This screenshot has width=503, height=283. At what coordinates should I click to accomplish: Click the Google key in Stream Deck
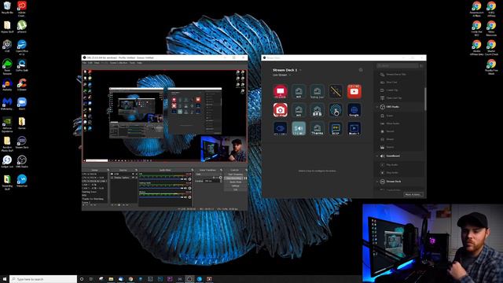pyautogui.click(x=354, y=110)
